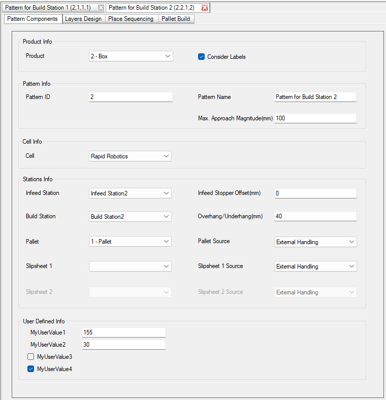
Task: Click the Pattern Name input field
Action: 315,97
